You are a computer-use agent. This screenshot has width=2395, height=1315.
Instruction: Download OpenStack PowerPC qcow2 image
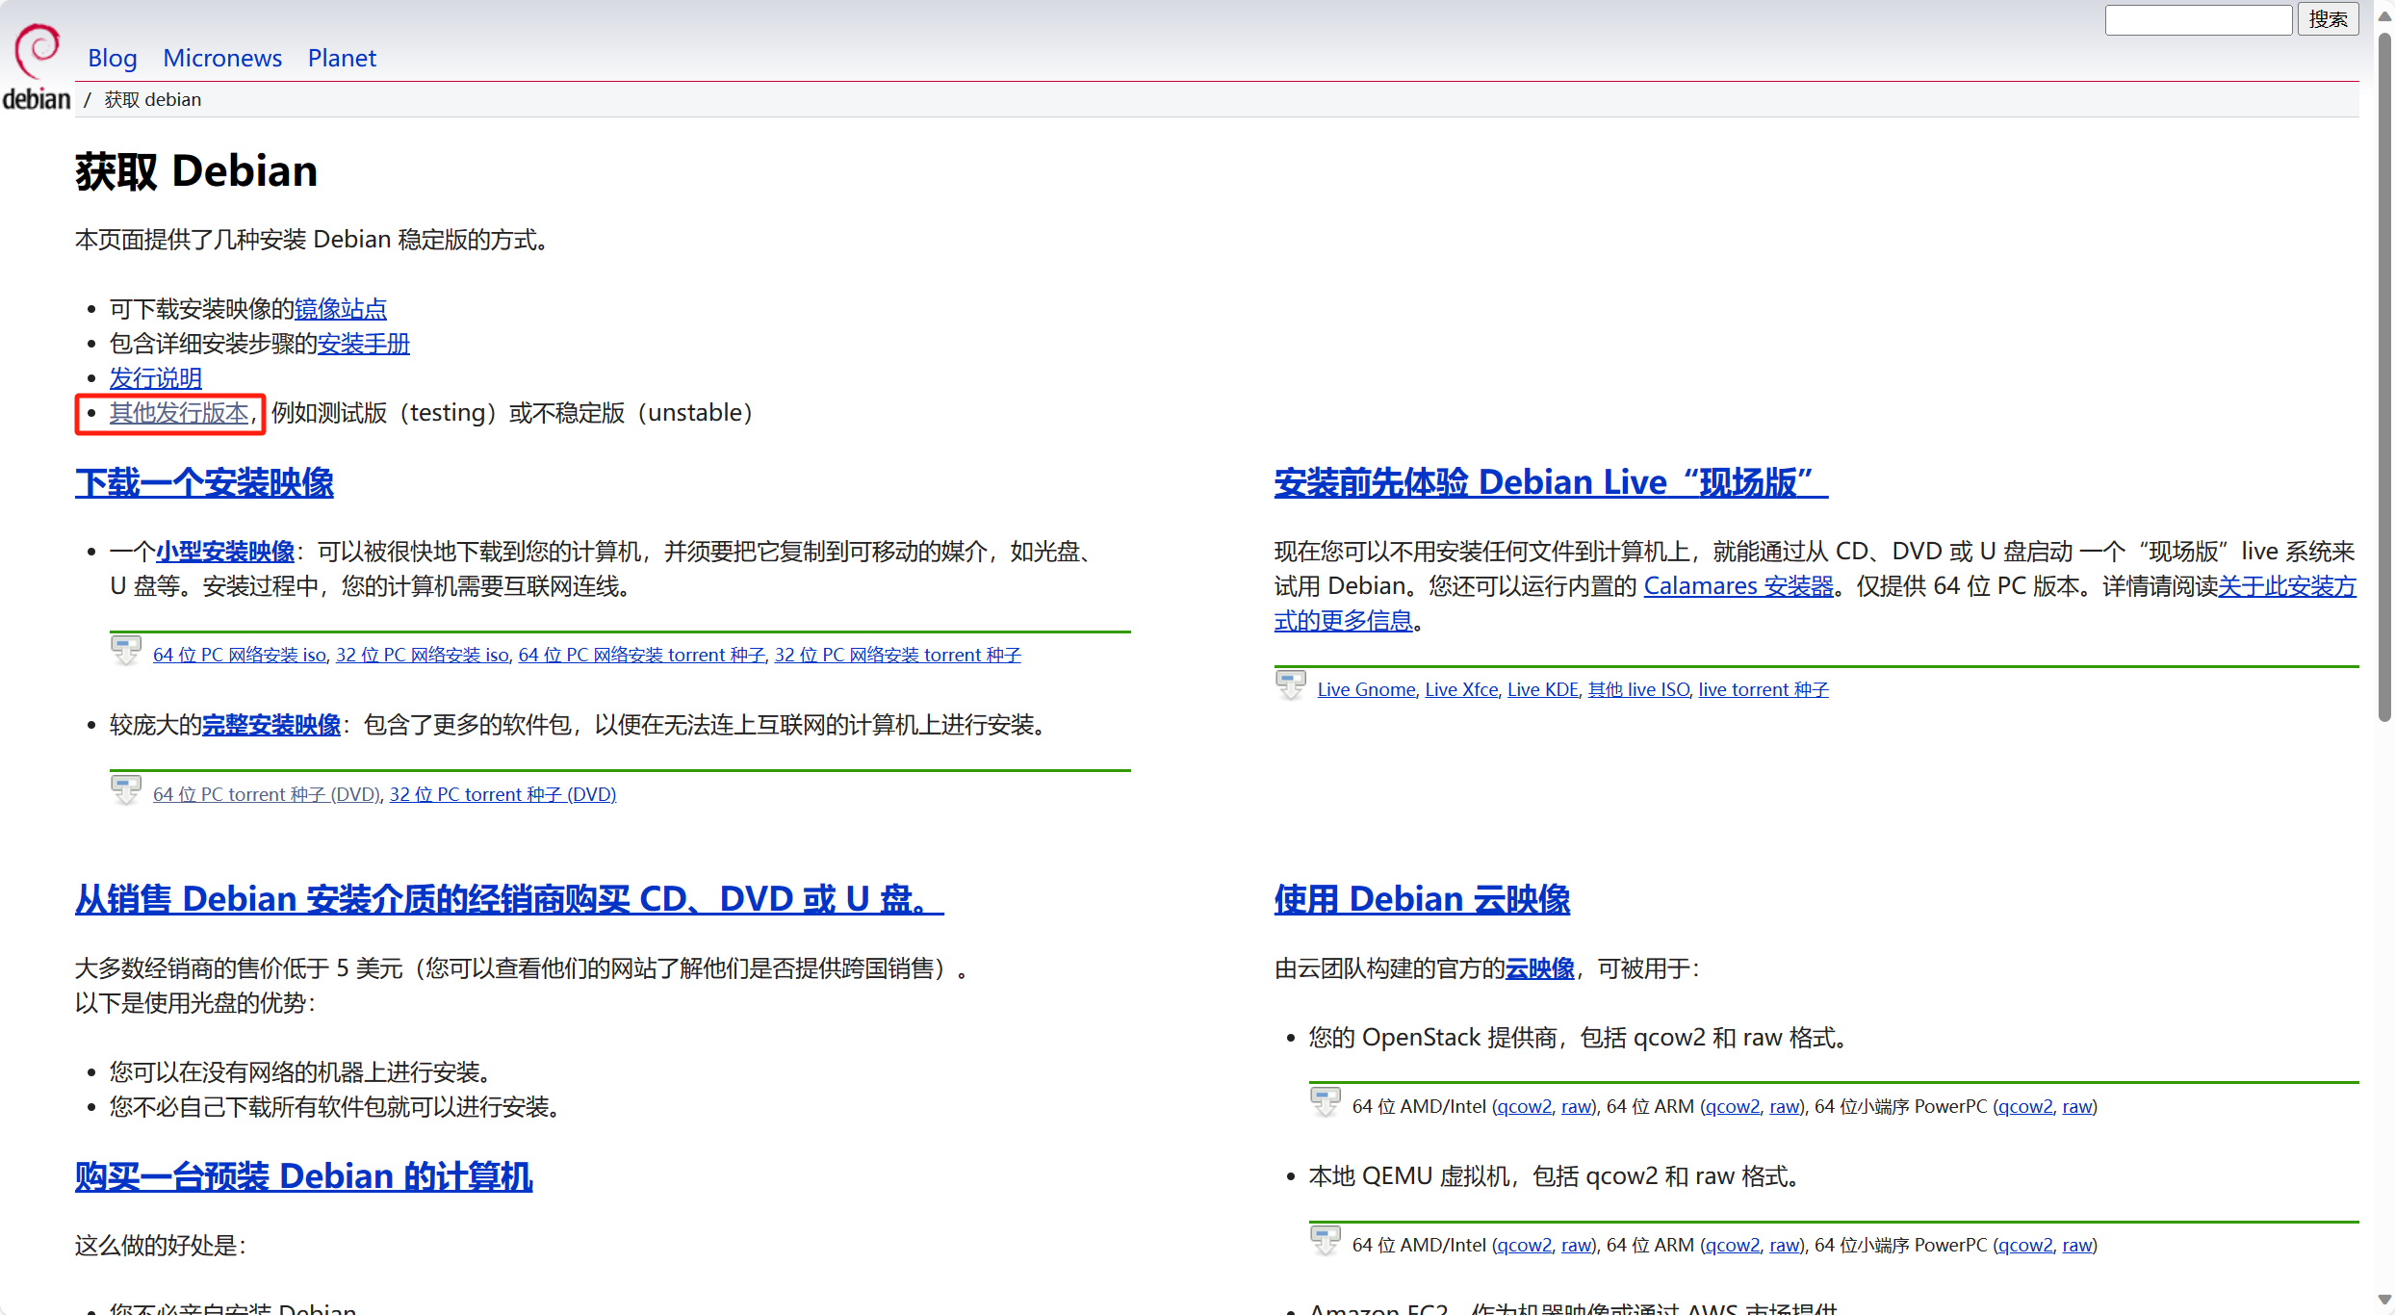tap(2025, 1106)
